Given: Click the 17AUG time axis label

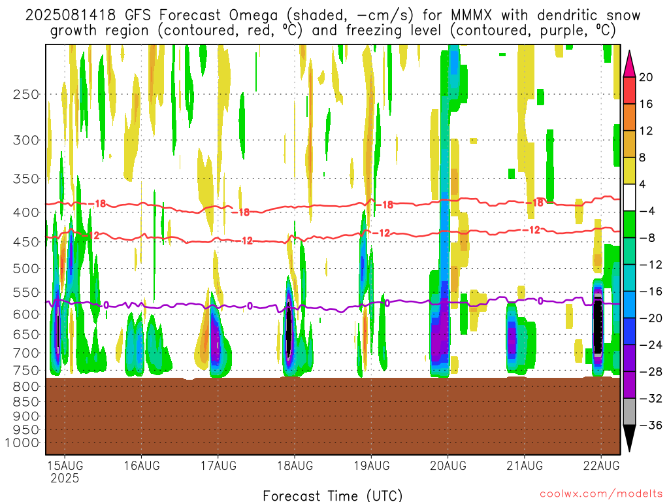Looking at the screenshot, I should pyautogui.click(x=218, y=465).
